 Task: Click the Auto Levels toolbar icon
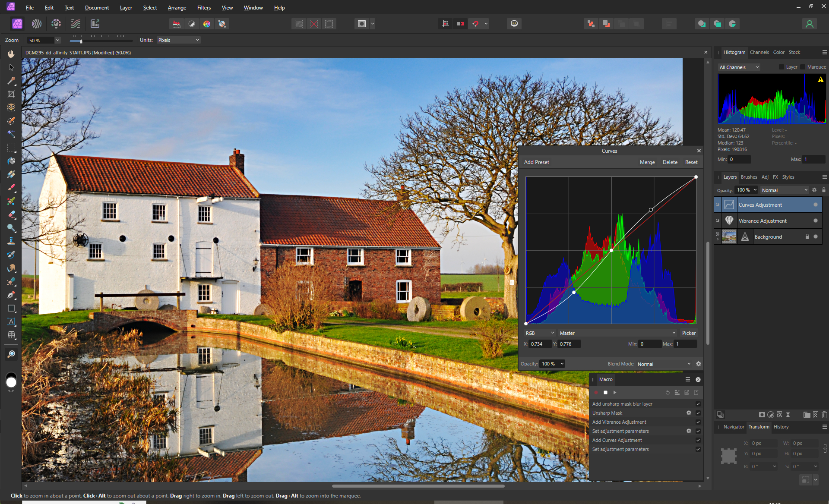177,24
